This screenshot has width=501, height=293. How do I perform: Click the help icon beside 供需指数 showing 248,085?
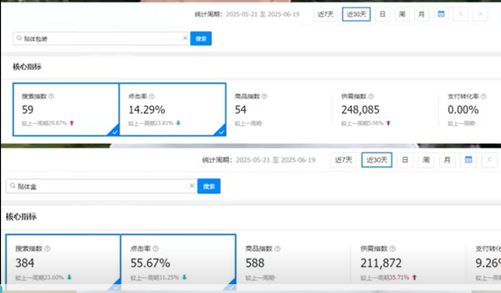coord(371,97)
